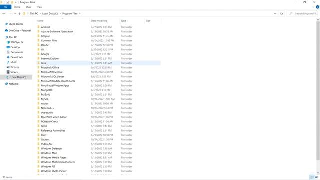Open the recent locations dropdown arrow

click(15, 14)
